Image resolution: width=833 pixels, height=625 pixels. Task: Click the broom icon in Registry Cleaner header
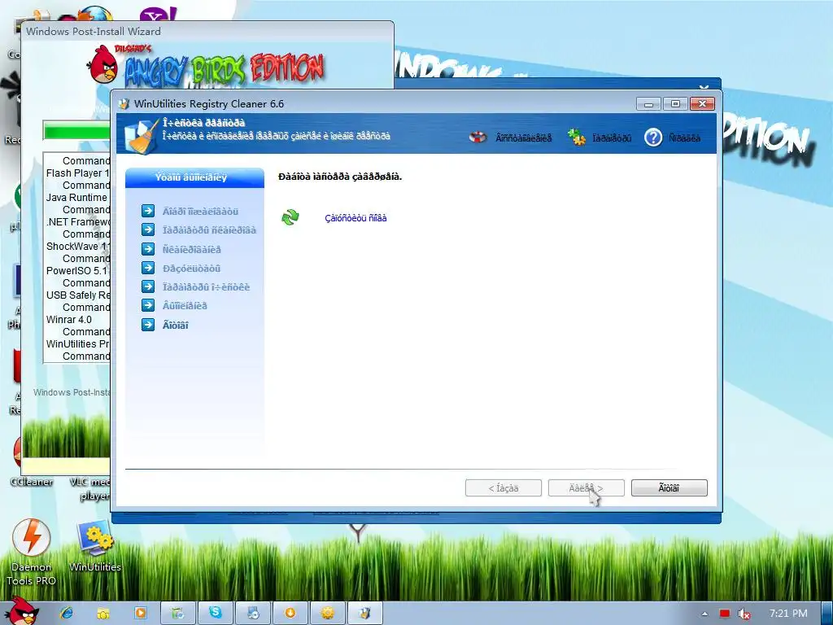coord(142,136)
